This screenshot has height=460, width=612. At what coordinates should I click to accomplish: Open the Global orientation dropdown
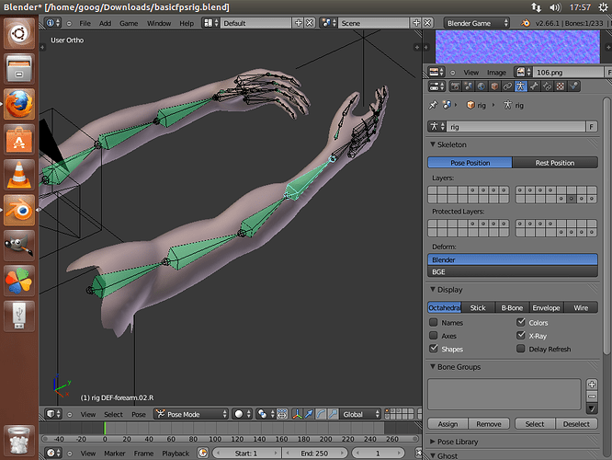coord(360,414)
